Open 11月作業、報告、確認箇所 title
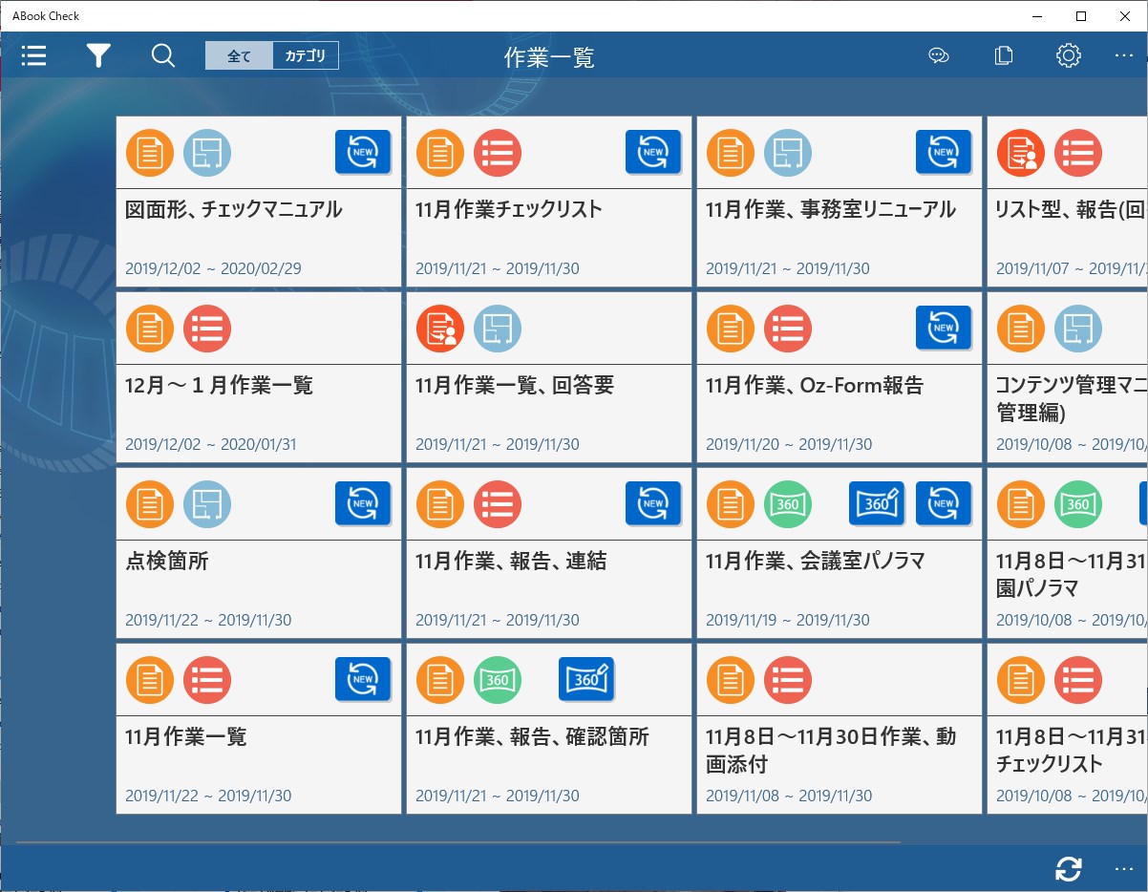Viewport: 1148px width, 892px height. [533, 737]
